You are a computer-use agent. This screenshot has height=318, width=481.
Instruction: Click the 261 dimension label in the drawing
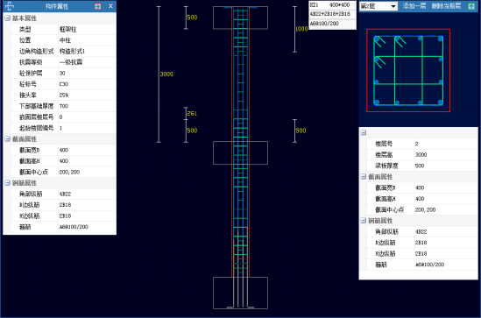pyautogui.click(x=192, y=114)
